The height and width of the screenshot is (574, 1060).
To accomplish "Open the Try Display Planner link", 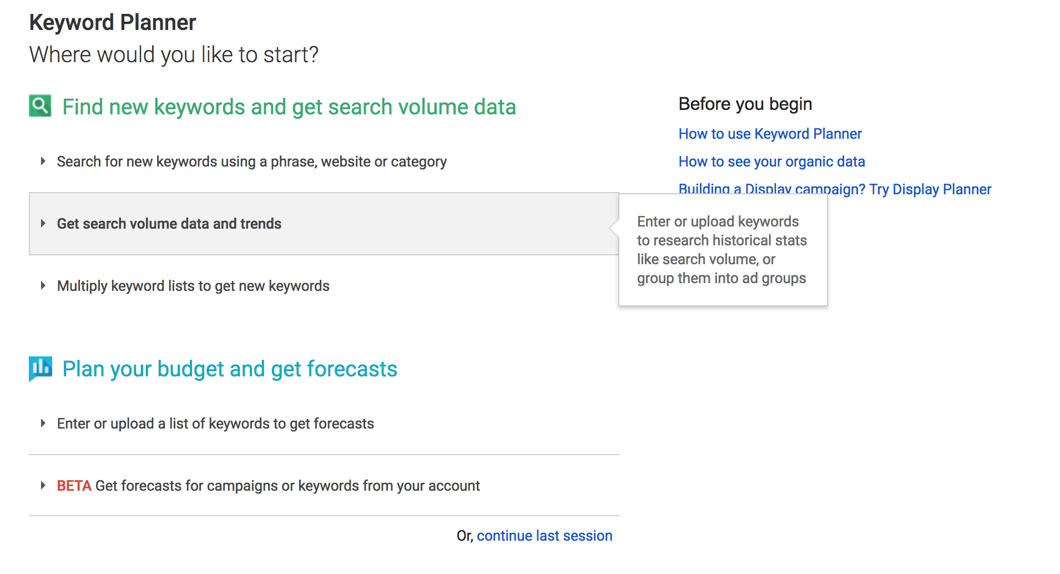I will [835, 189].
